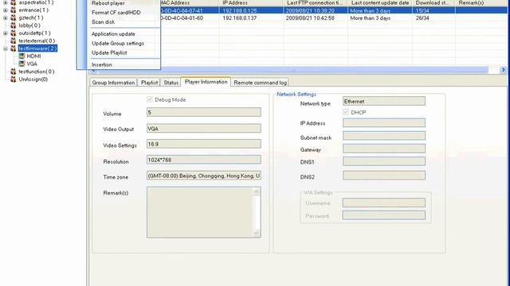Select the lobby(0) group
This screenshot has height=286, width=510.
coord(29,25)
